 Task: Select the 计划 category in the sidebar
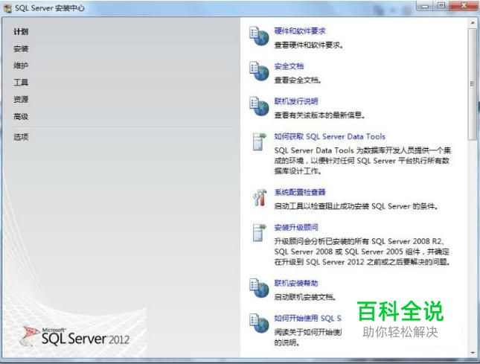coord(21,31)
